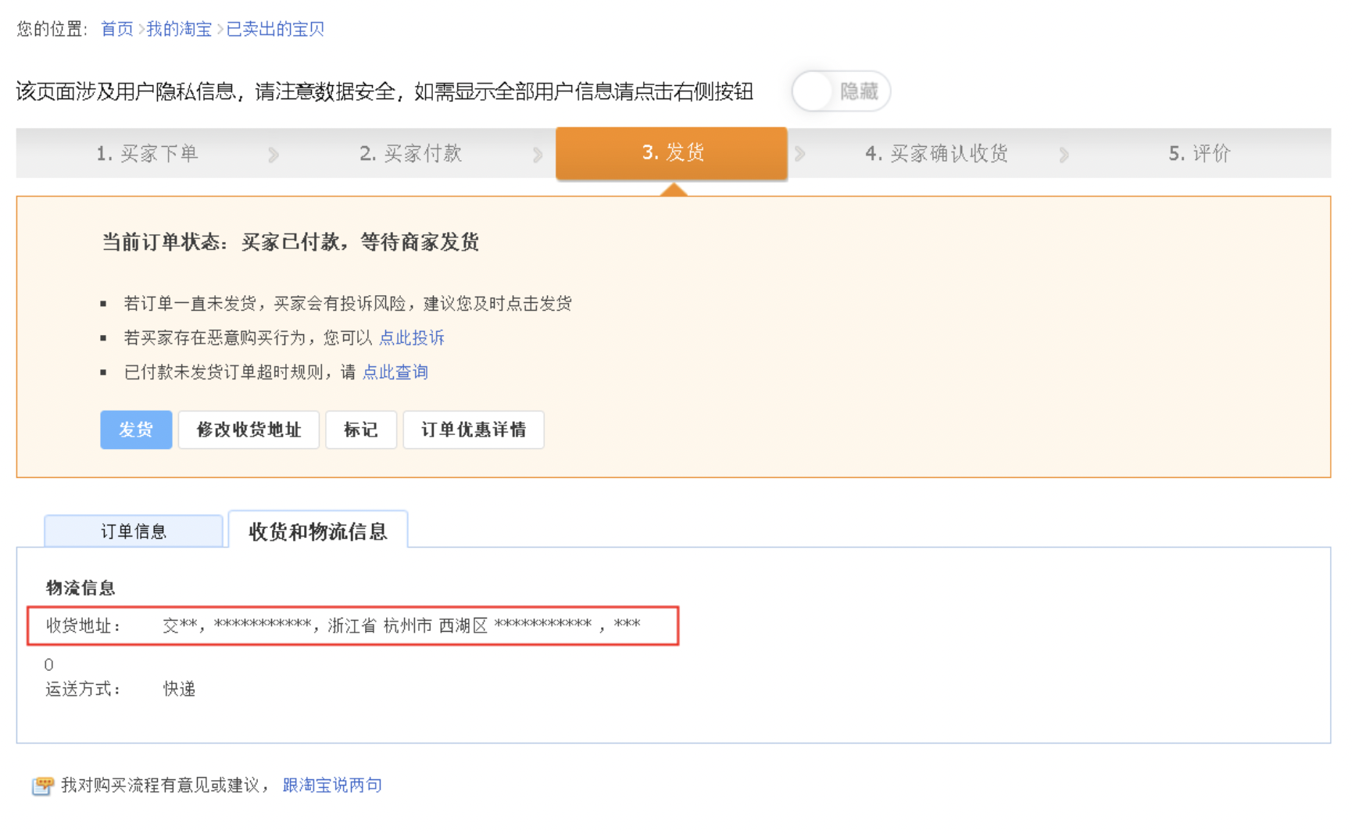Open 已卖出的宝贝 breadcrumb link
This screenshot has width=1352, height=834.
pyautogui.click(x=275, y=29)
